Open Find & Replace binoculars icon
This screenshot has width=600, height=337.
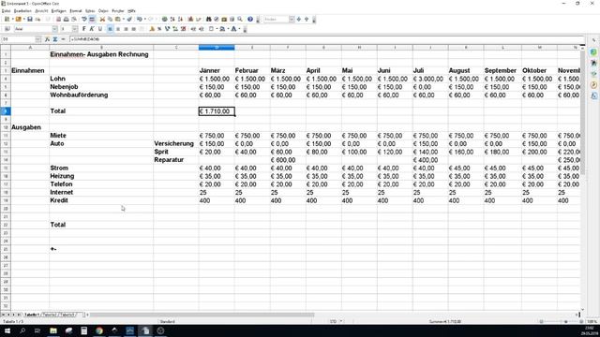[x=208, y=19]
